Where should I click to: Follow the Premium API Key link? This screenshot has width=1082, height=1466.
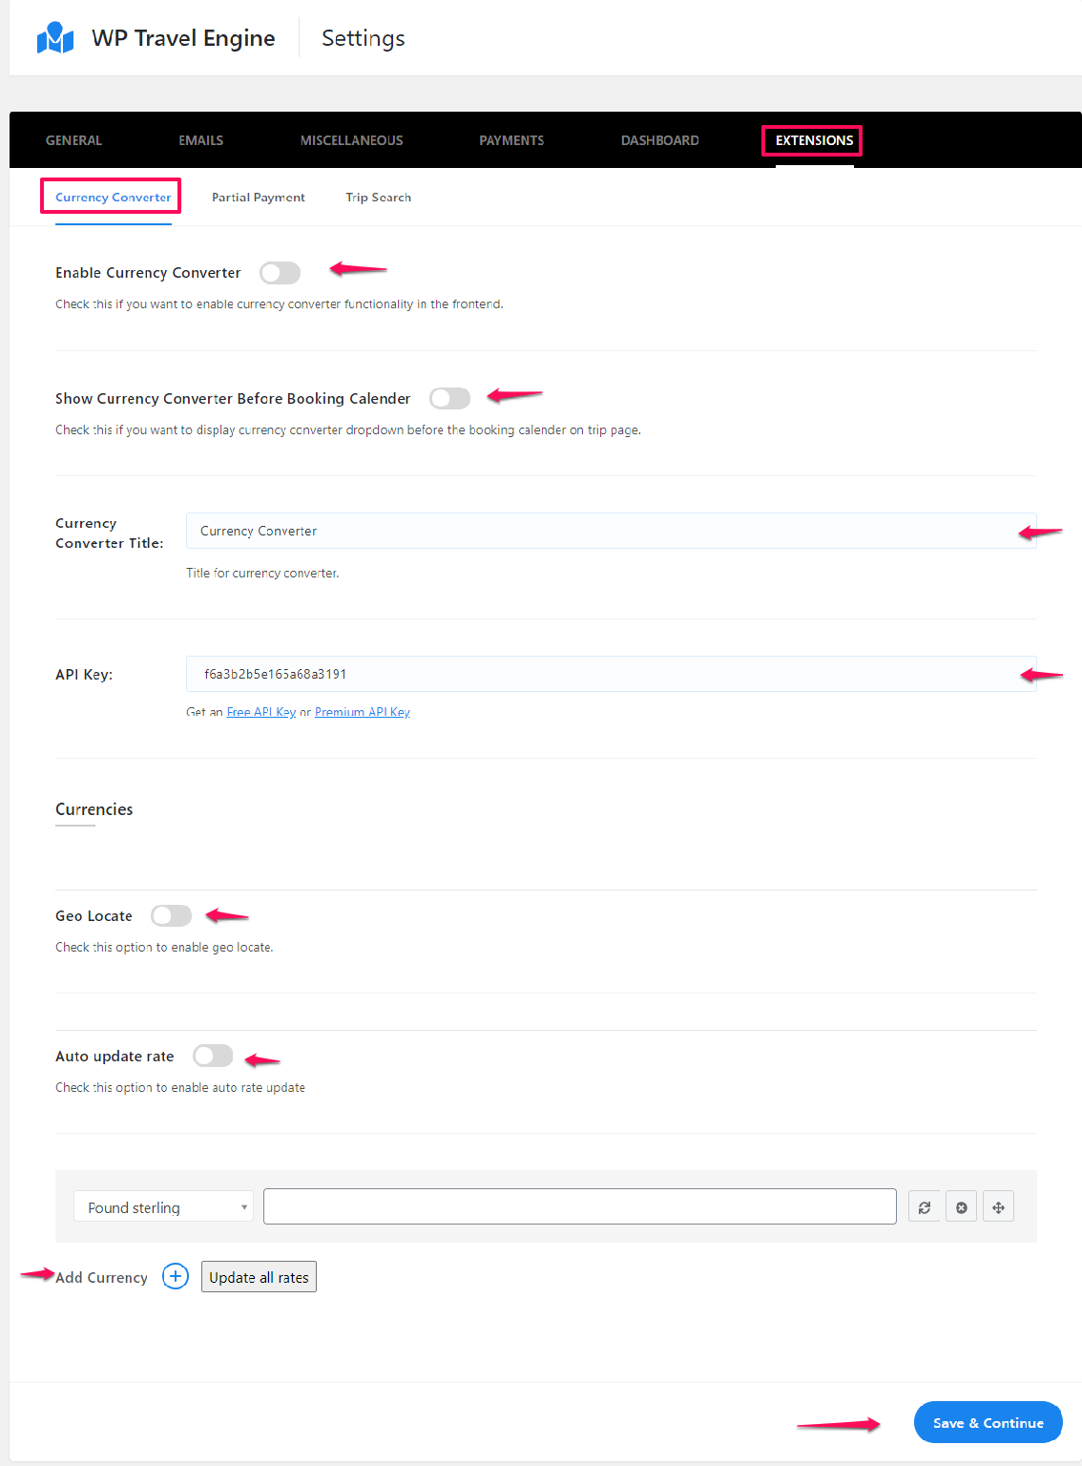[363, 712]
